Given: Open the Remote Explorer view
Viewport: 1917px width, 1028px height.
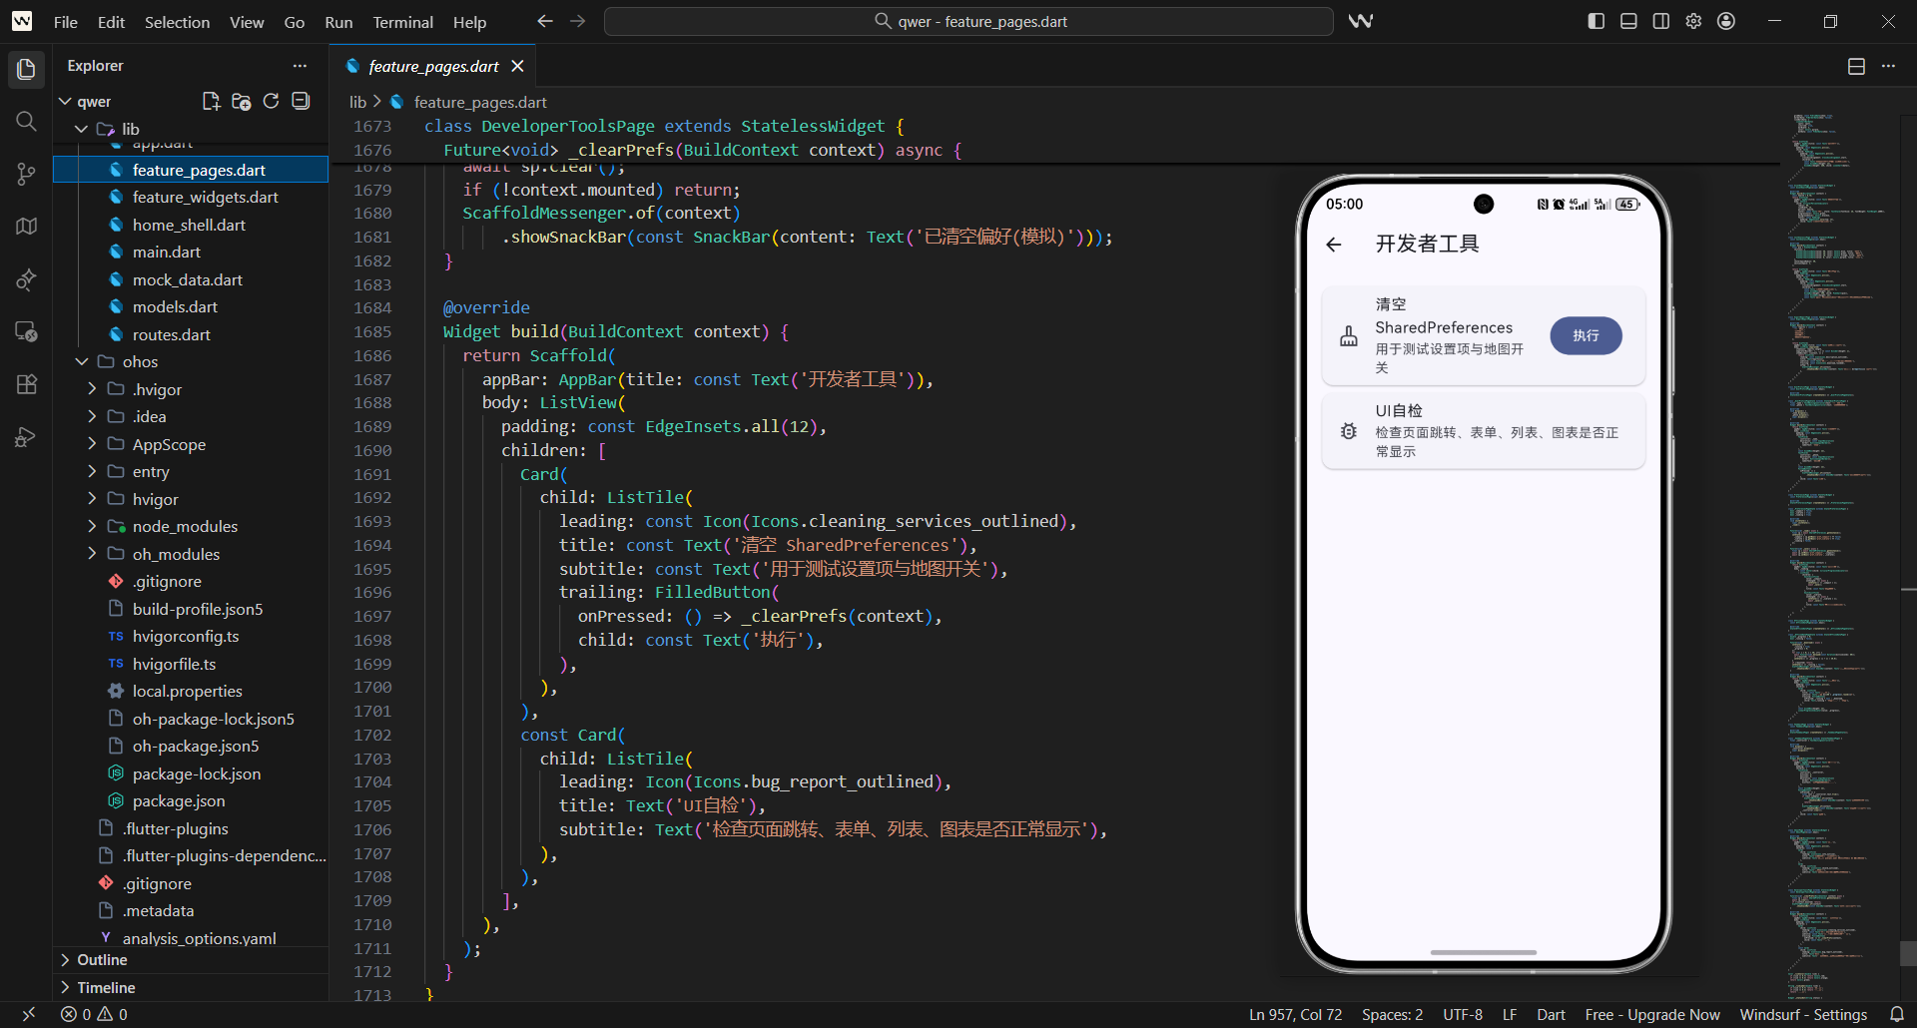Looking at the screenshot, I should tap(26, 331).
